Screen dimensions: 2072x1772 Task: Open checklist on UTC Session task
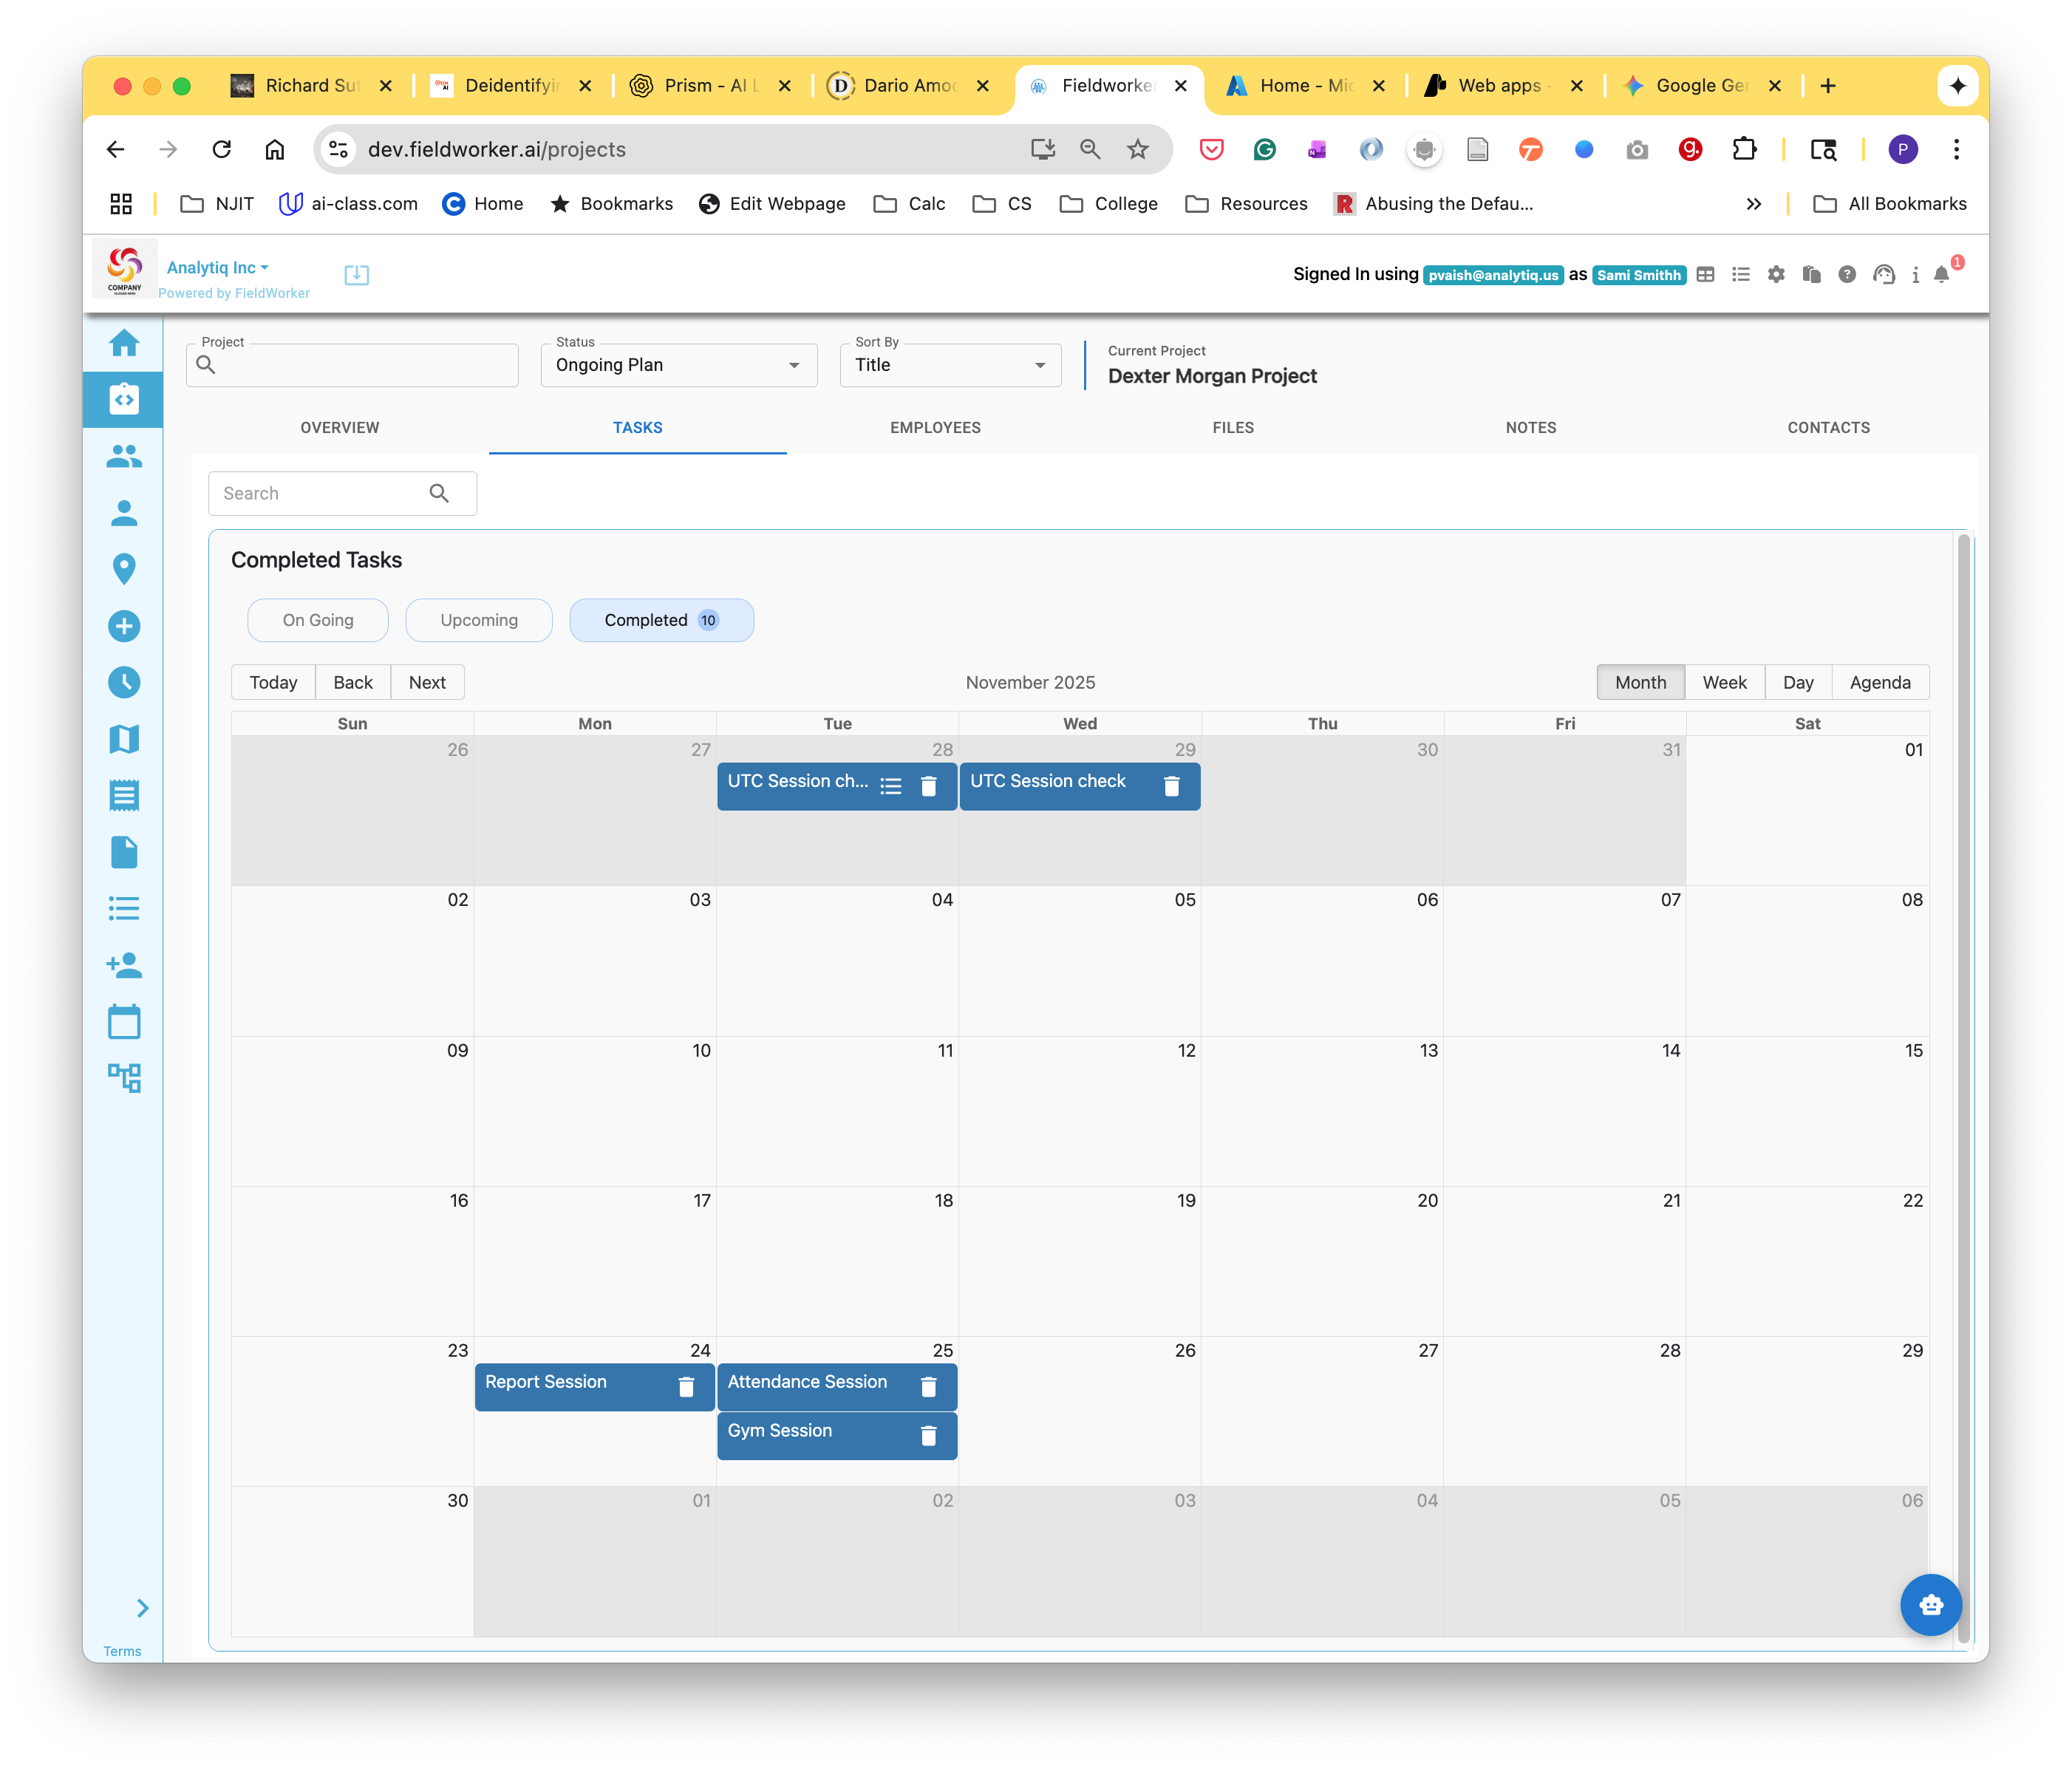(891, 787)
